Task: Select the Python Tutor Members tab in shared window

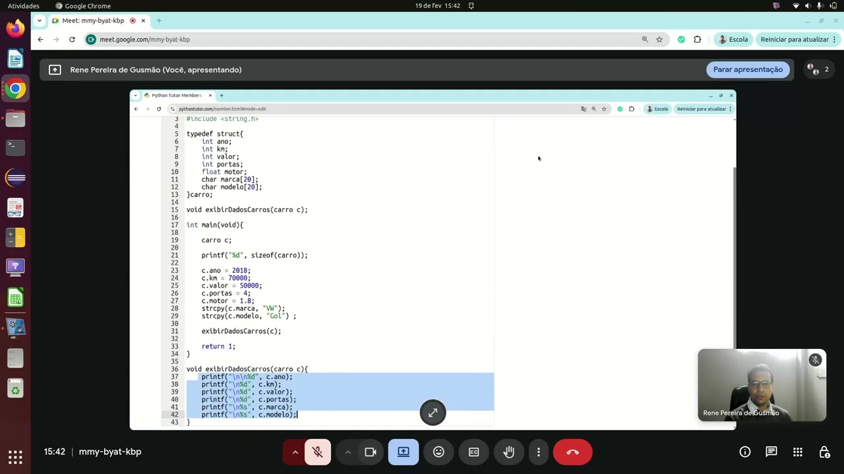Action: click(x=177, y=95)
